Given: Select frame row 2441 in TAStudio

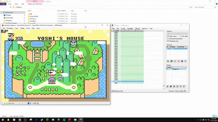Looking at the screenshot, I should tap(127, 83).
